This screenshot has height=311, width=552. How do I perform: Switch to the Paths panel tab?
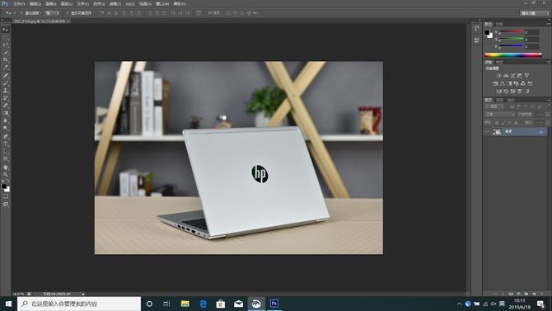point(511,100)
